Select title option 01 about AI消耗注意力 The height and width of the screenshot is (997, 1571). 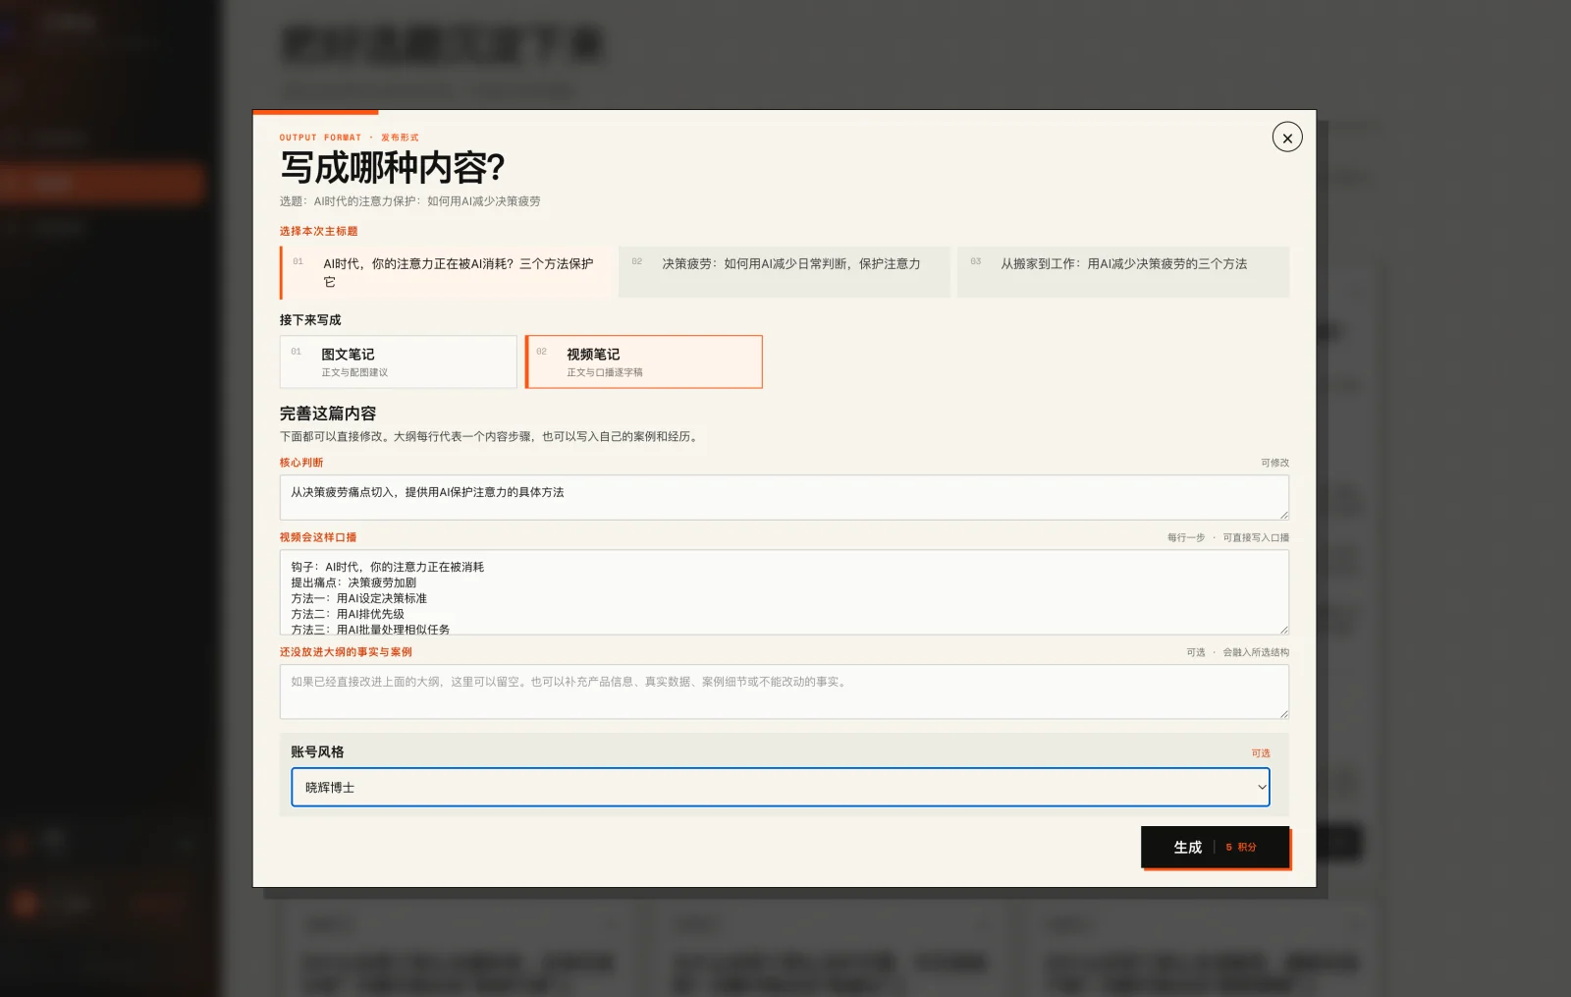pos(448,272)
